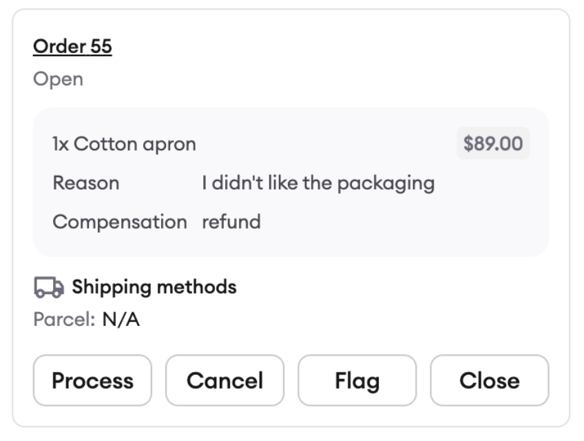Select the N/A parcel value

(121, 320)
